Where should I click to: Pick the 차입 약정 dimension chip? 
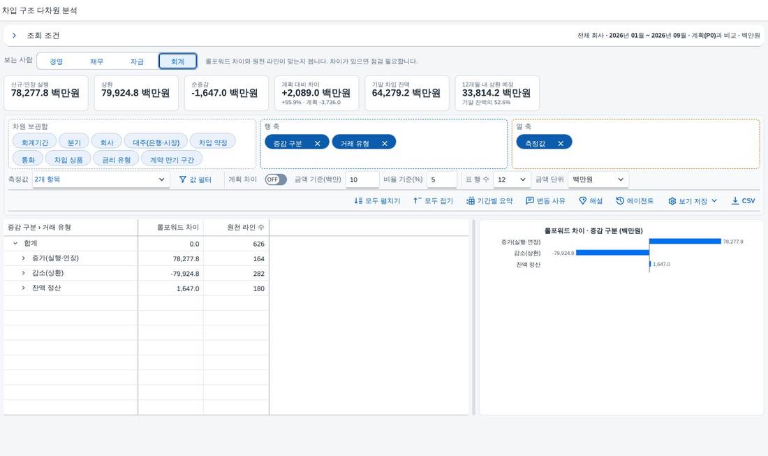(x=212, y=142)
